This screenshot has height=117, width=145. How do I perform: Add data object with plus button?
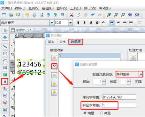[54, 58]
